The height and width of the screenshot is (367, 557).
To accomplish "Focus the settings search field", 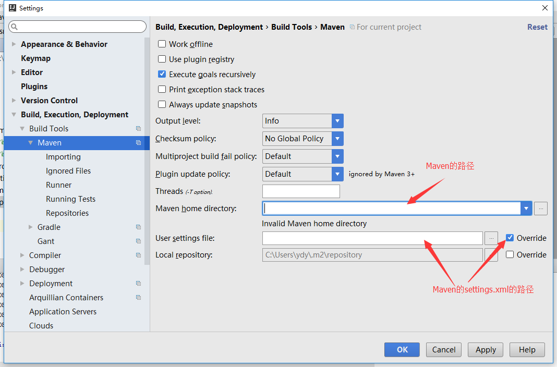I will (77, 27).
